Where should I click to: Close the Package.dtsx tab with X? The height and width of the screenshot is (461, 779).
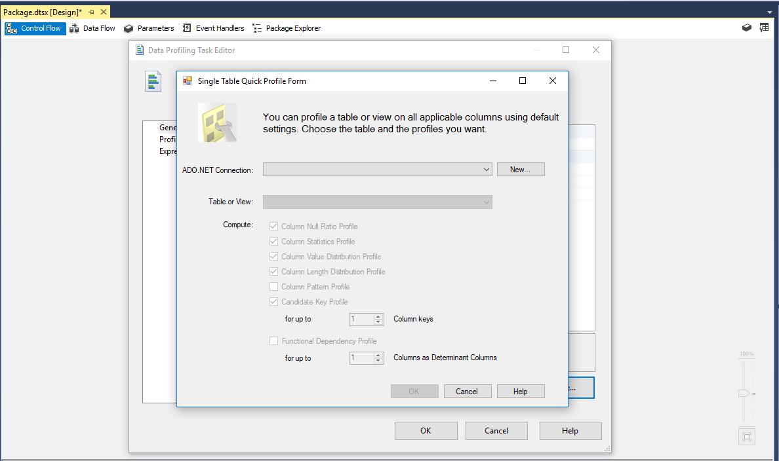102,12
